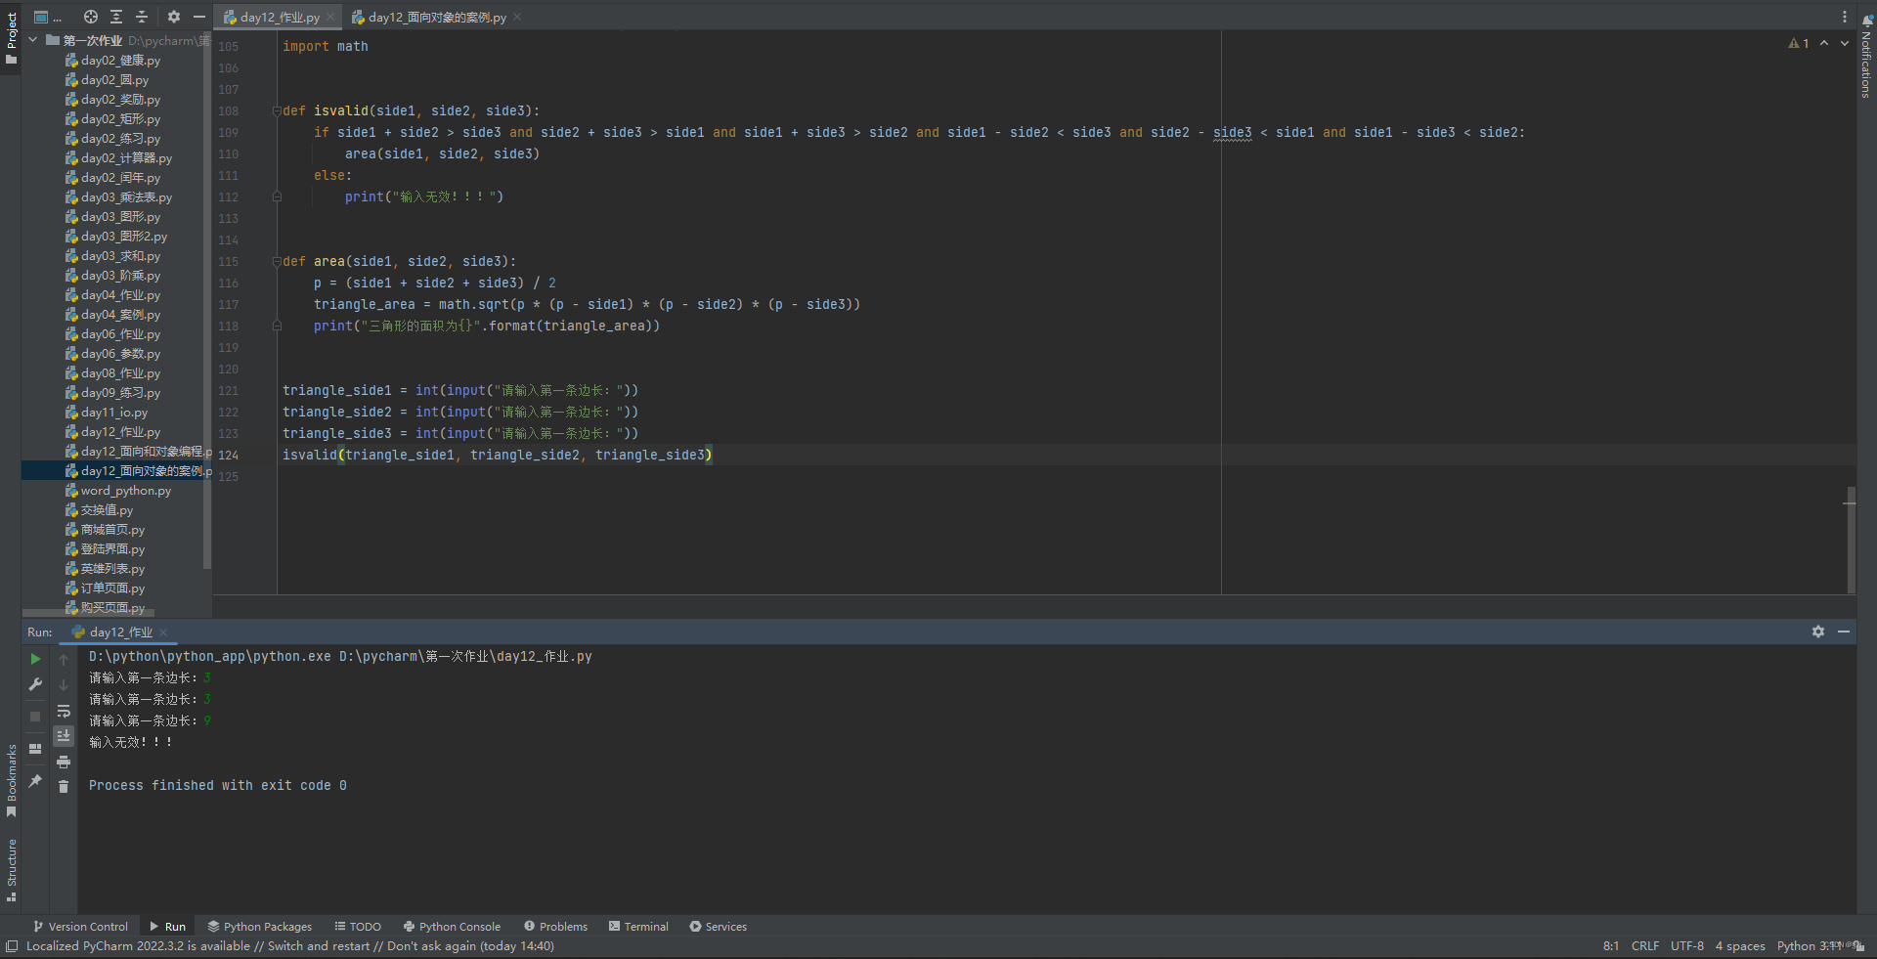1877x959 pixels.
Task: Click the Python interpreter selector in status bar
Action: coord(1809,945)
